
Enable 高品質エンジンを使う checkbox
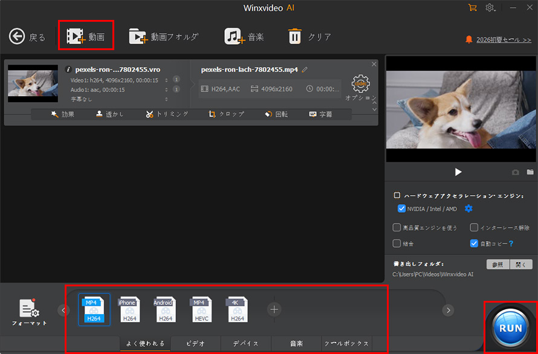[x=397, y=227]
